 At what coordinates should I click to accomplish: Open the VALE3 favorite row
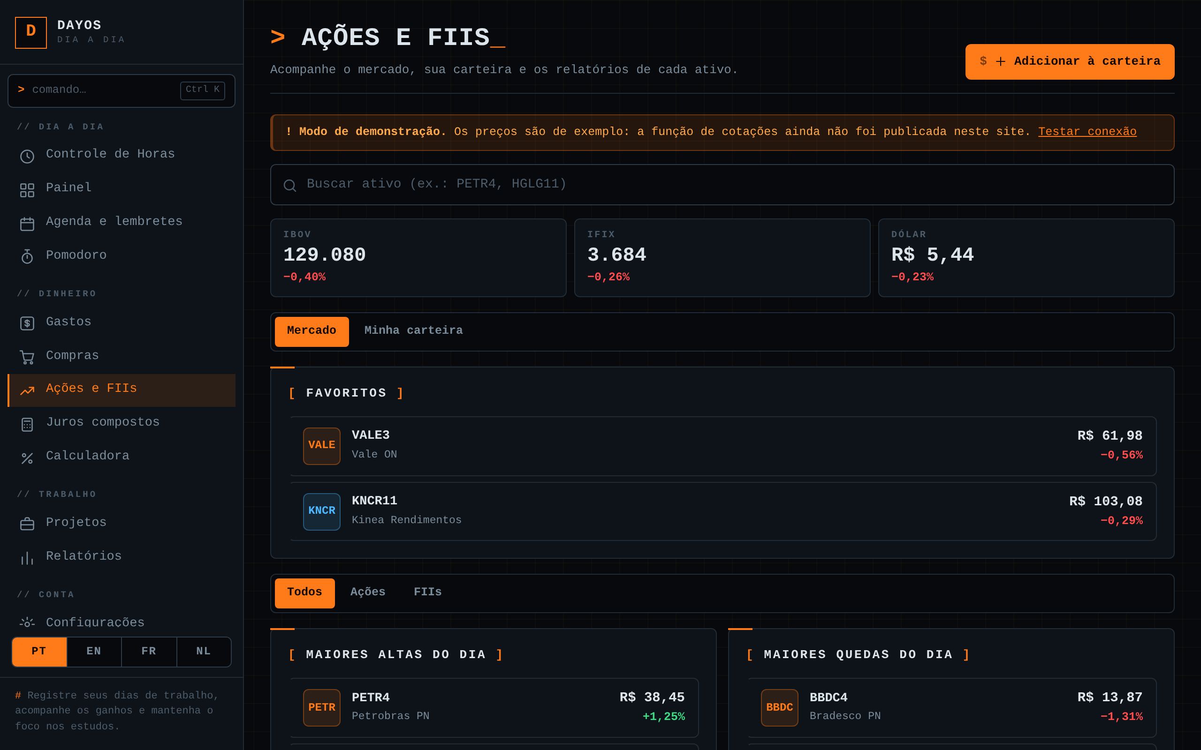pos(723,446)
